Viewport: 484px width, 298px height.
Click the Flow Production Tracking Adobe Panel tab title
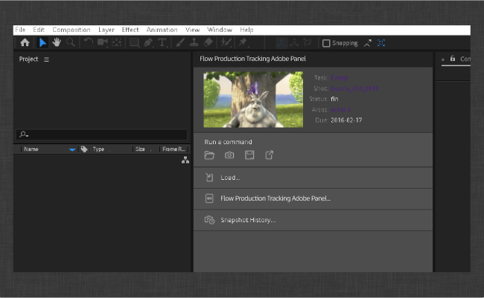tap(252, 59)
